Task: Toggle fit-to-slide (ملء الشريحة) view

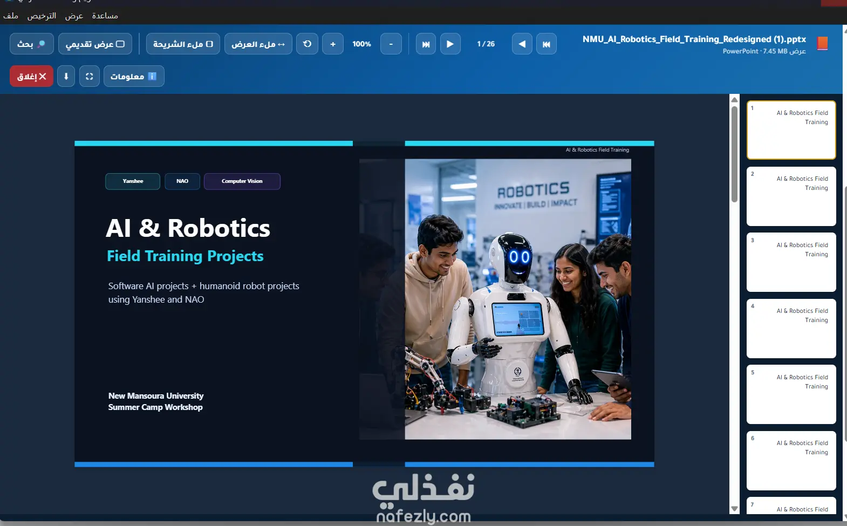Action: point(183,44)
